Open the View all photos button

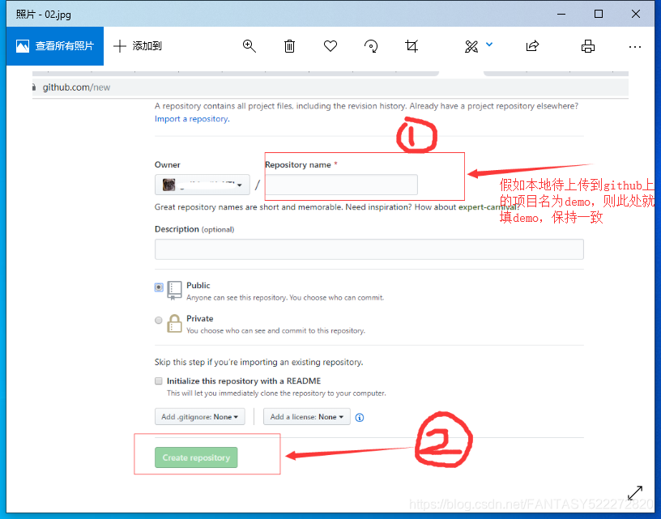55,46
